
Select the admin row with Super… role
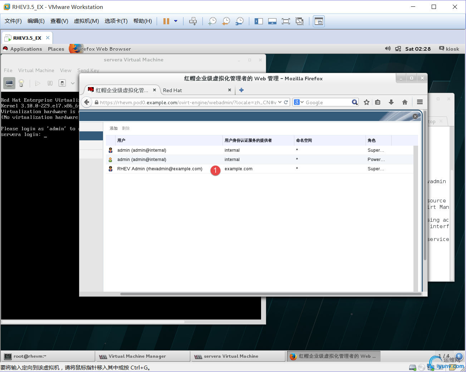[259, 150]
